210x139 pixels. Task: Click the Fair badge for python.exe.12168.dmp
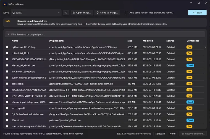point(189,47)
